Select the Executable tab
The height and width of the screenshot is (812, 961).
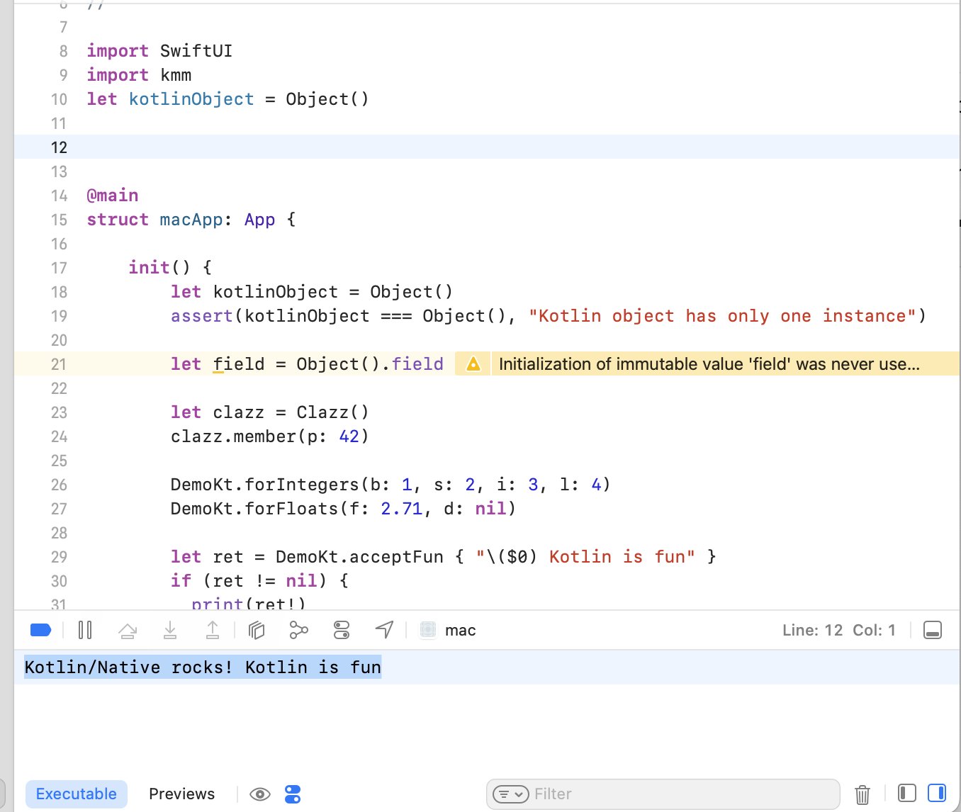click(x=76, y=794)
